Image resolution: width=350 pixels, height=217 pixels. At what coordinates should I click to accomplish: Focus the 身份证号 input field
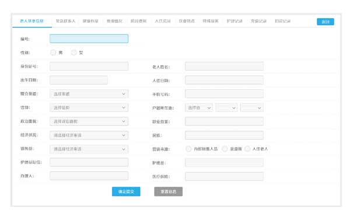[89, 66]
